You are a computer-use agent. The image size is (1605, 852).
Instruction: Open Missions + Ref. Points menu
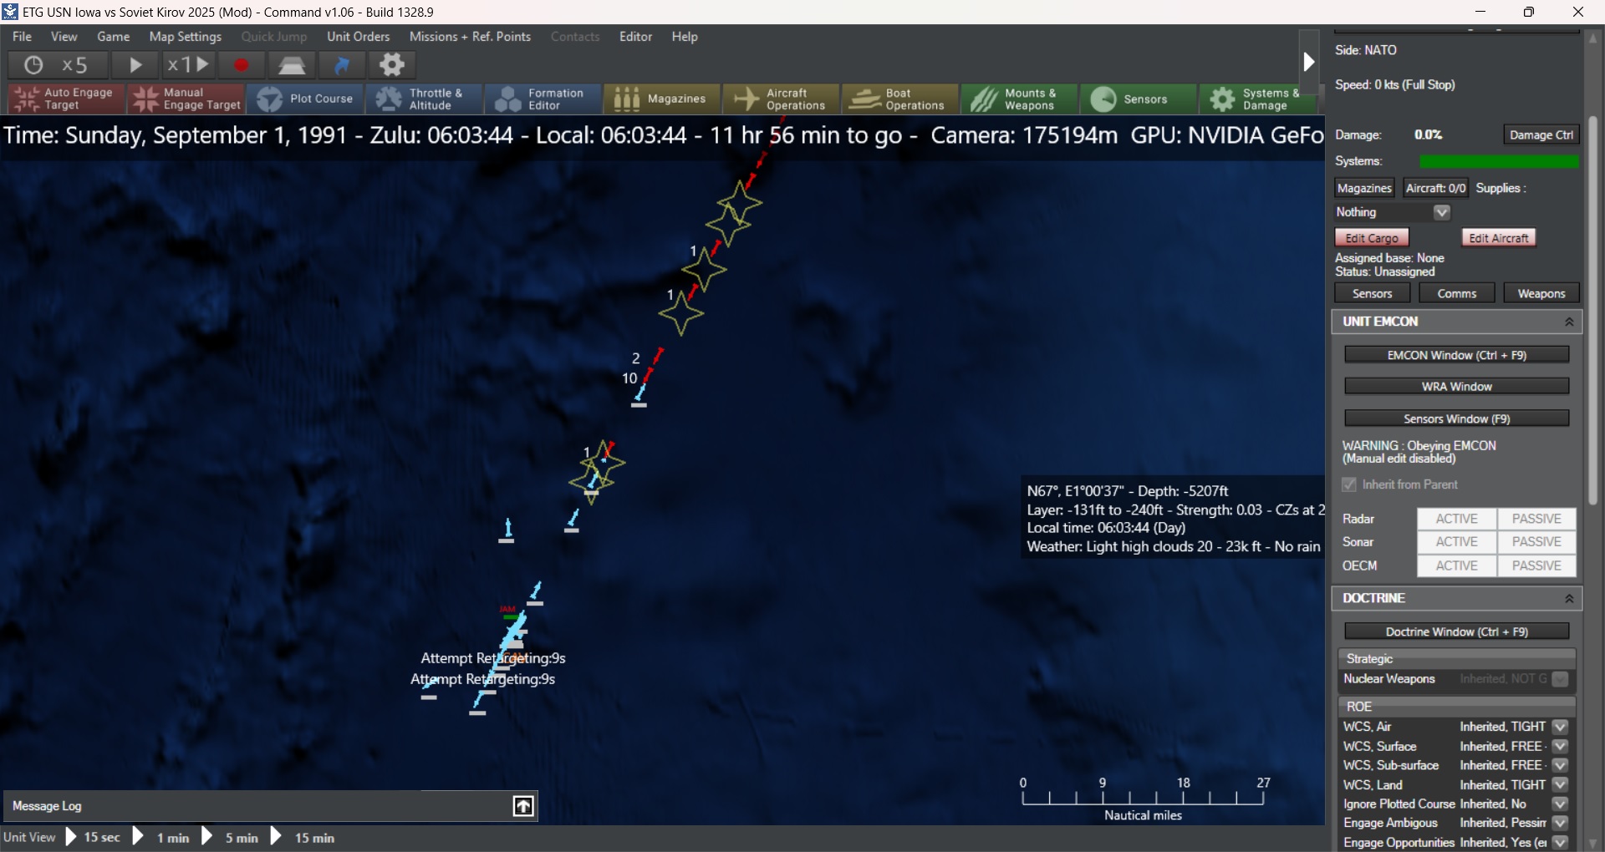470,37
